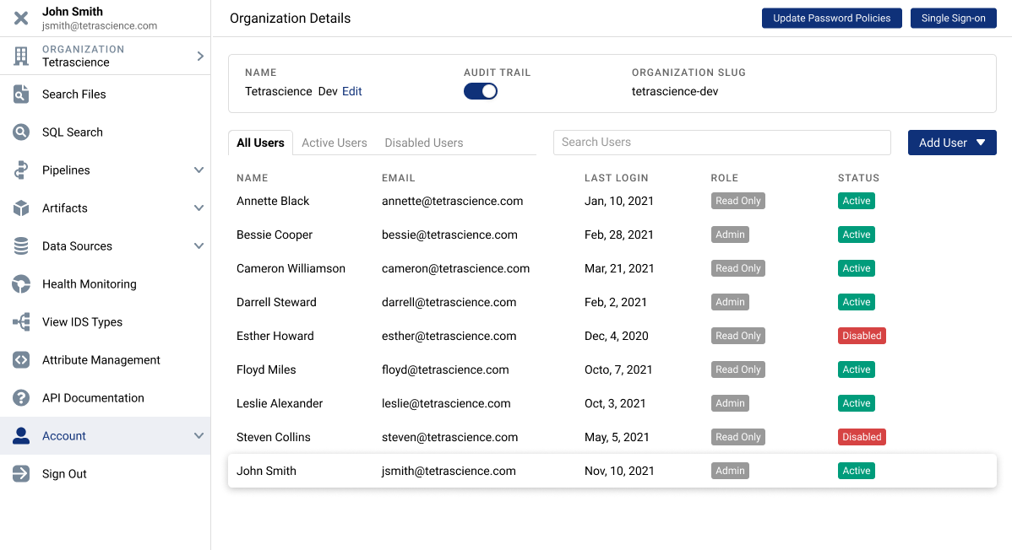Disable the Audit Trail toggle

point(481,91)
